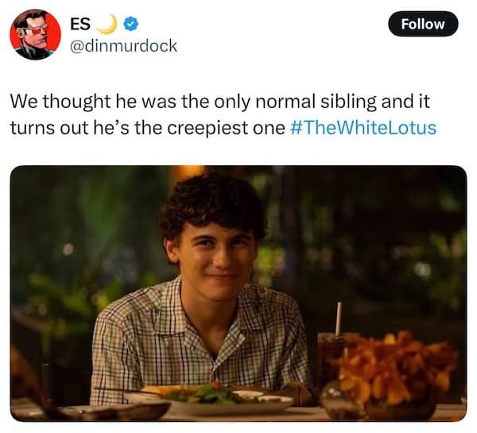Image resolution: width=477 pixels, height=433 pixels.
Task: Follow the @dinmurdock account
Action: 423,24
